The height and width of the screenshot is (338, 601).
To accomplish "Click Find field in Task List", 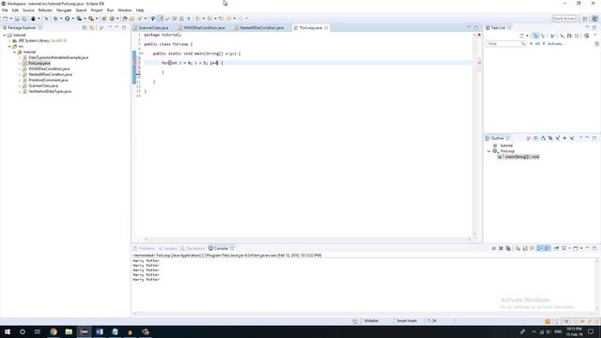I will [x=506, y=44].
